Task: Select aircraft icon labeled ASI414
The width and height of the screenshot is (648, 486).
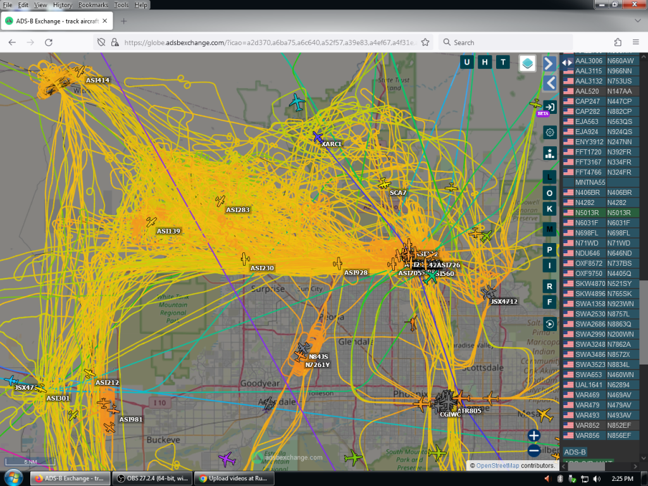Action: 80,71
